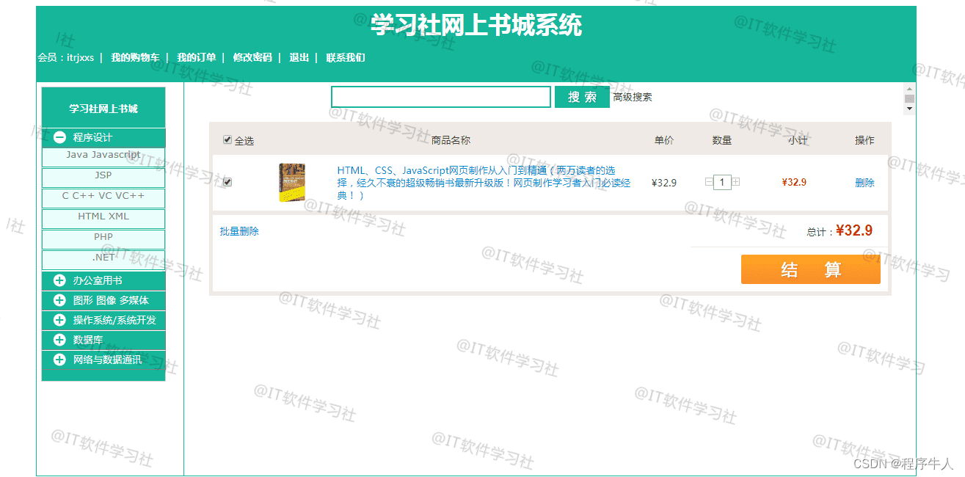Uncheck the HTML book item checkbox
The width and height of the screenshot is (965, 477).
(227, 182)
